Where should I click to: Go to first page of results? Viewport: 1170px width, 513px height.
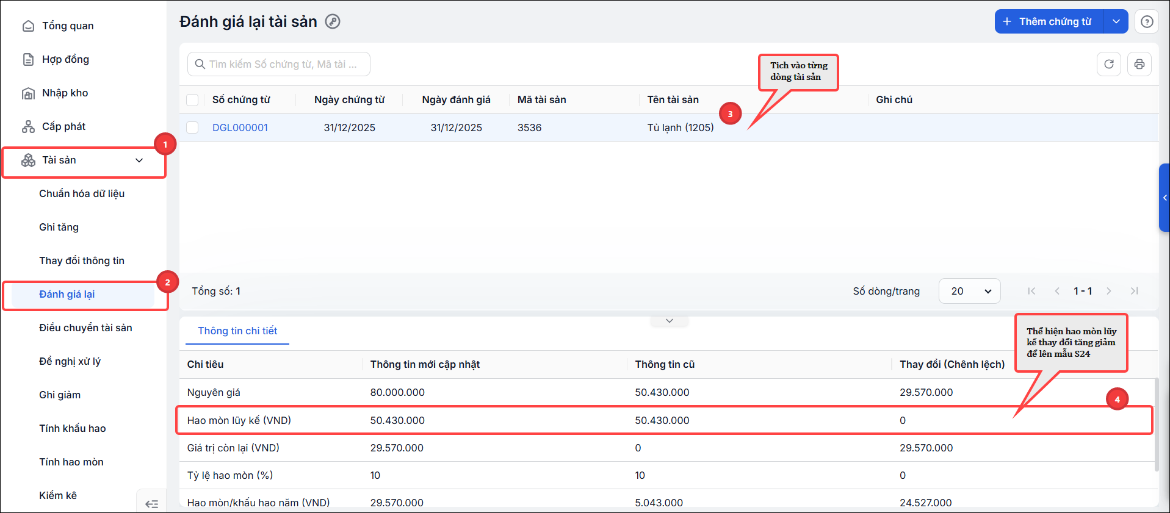pos(1031,291)
